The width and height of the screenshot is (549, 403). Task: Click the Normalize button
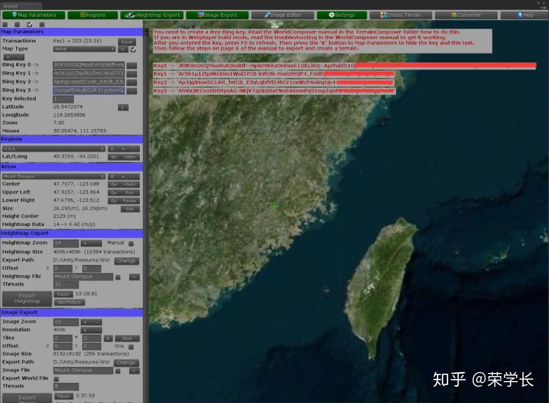point(69,302)
